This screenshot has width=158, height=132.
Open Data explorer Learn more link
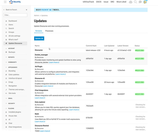(x=74, y=110)
